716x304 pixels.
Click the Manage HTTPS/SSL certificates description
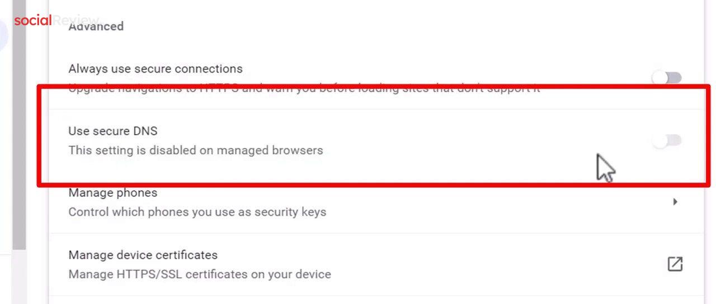199,274
